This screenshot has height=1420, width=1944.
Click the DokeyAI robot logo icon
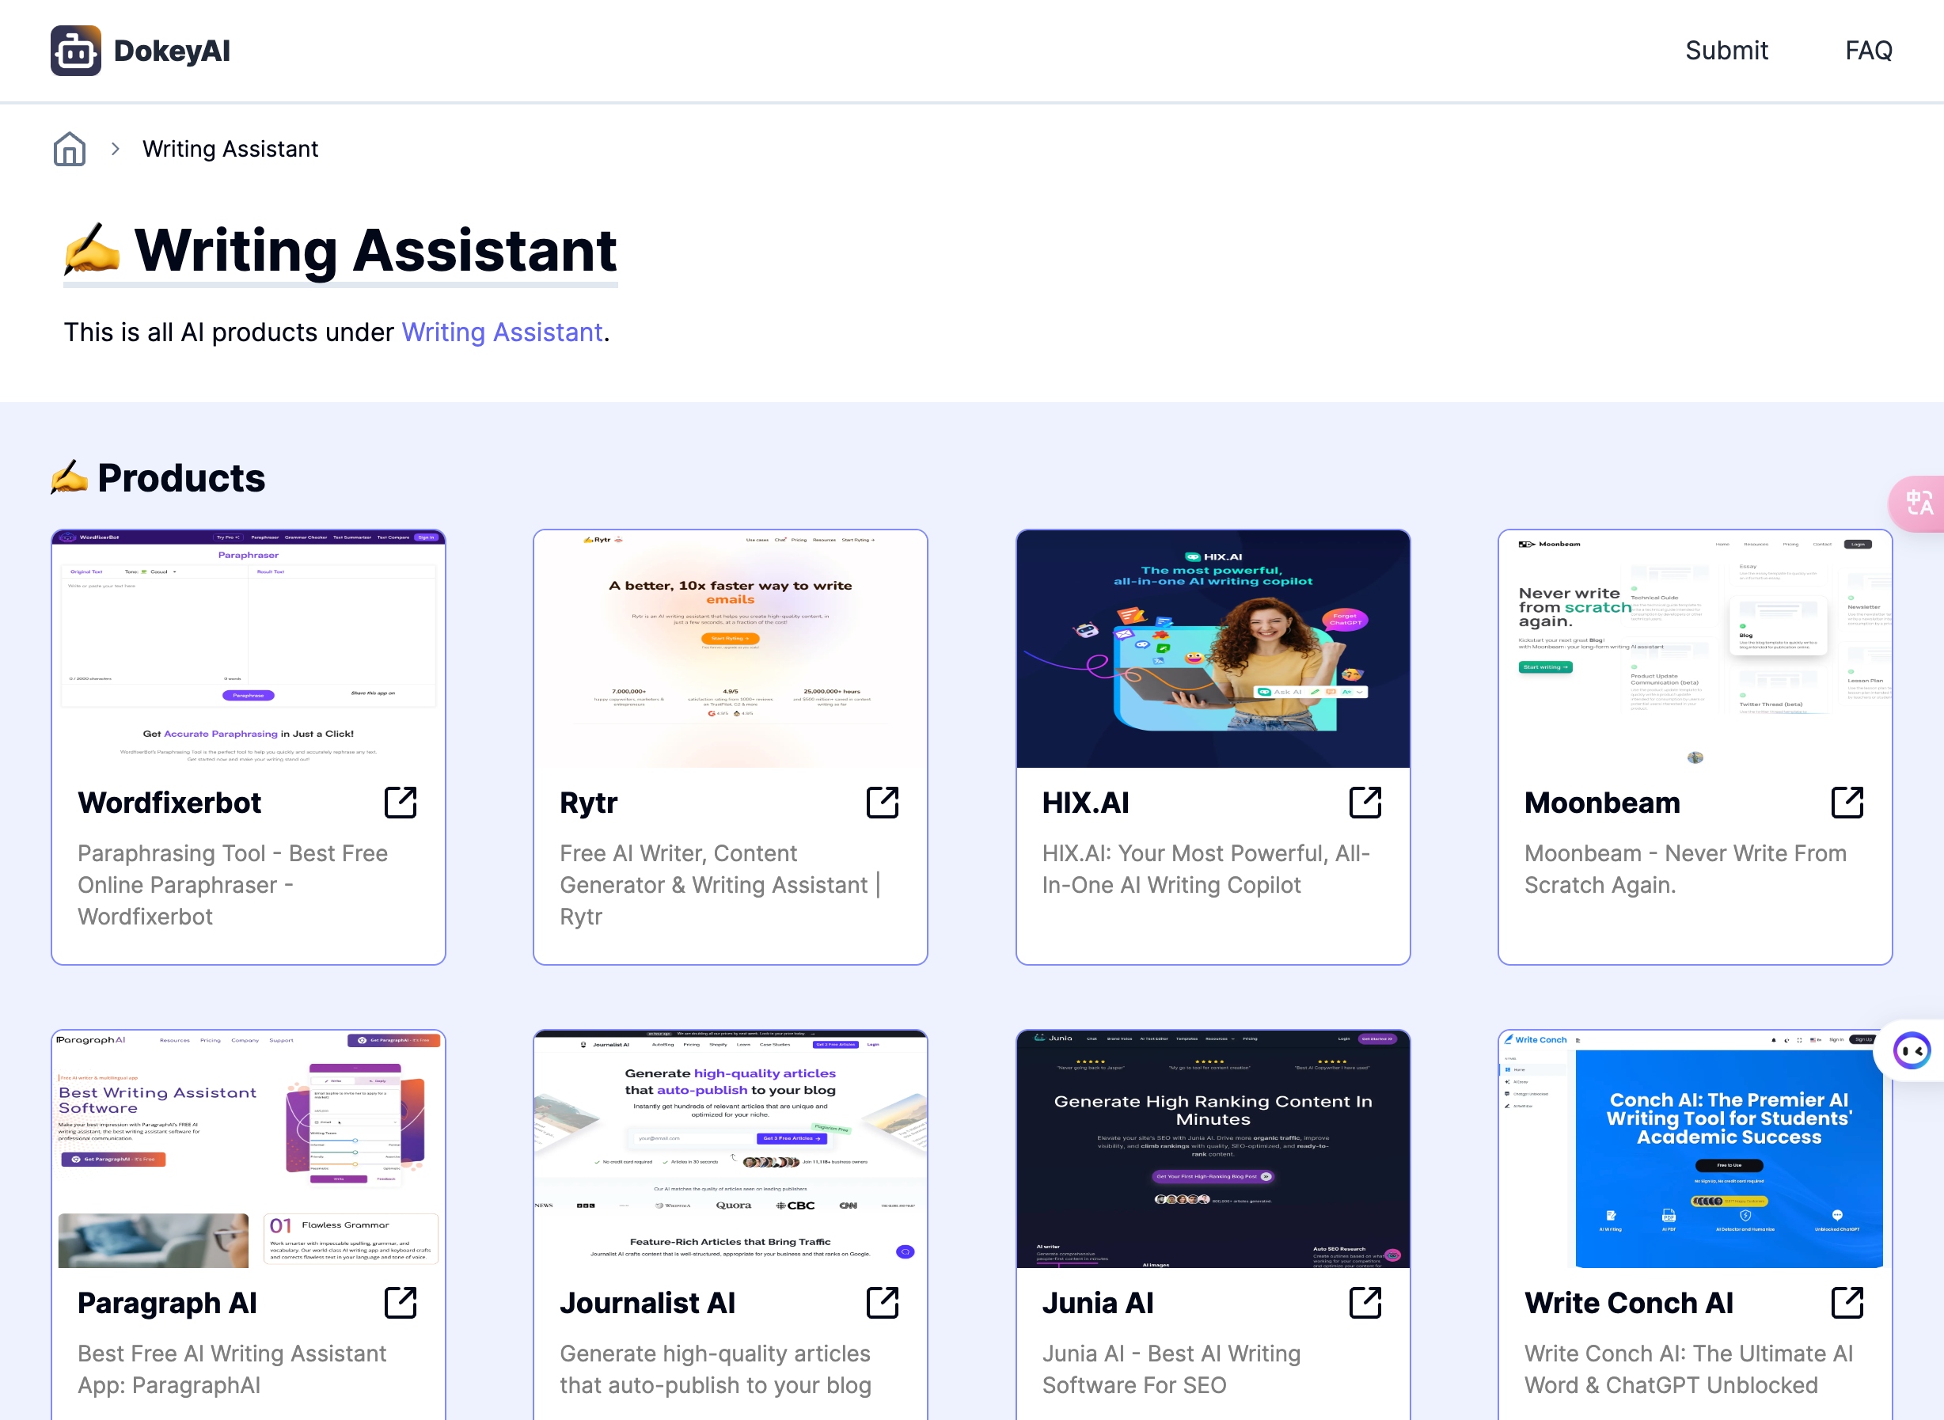click(x=76, y=51)
